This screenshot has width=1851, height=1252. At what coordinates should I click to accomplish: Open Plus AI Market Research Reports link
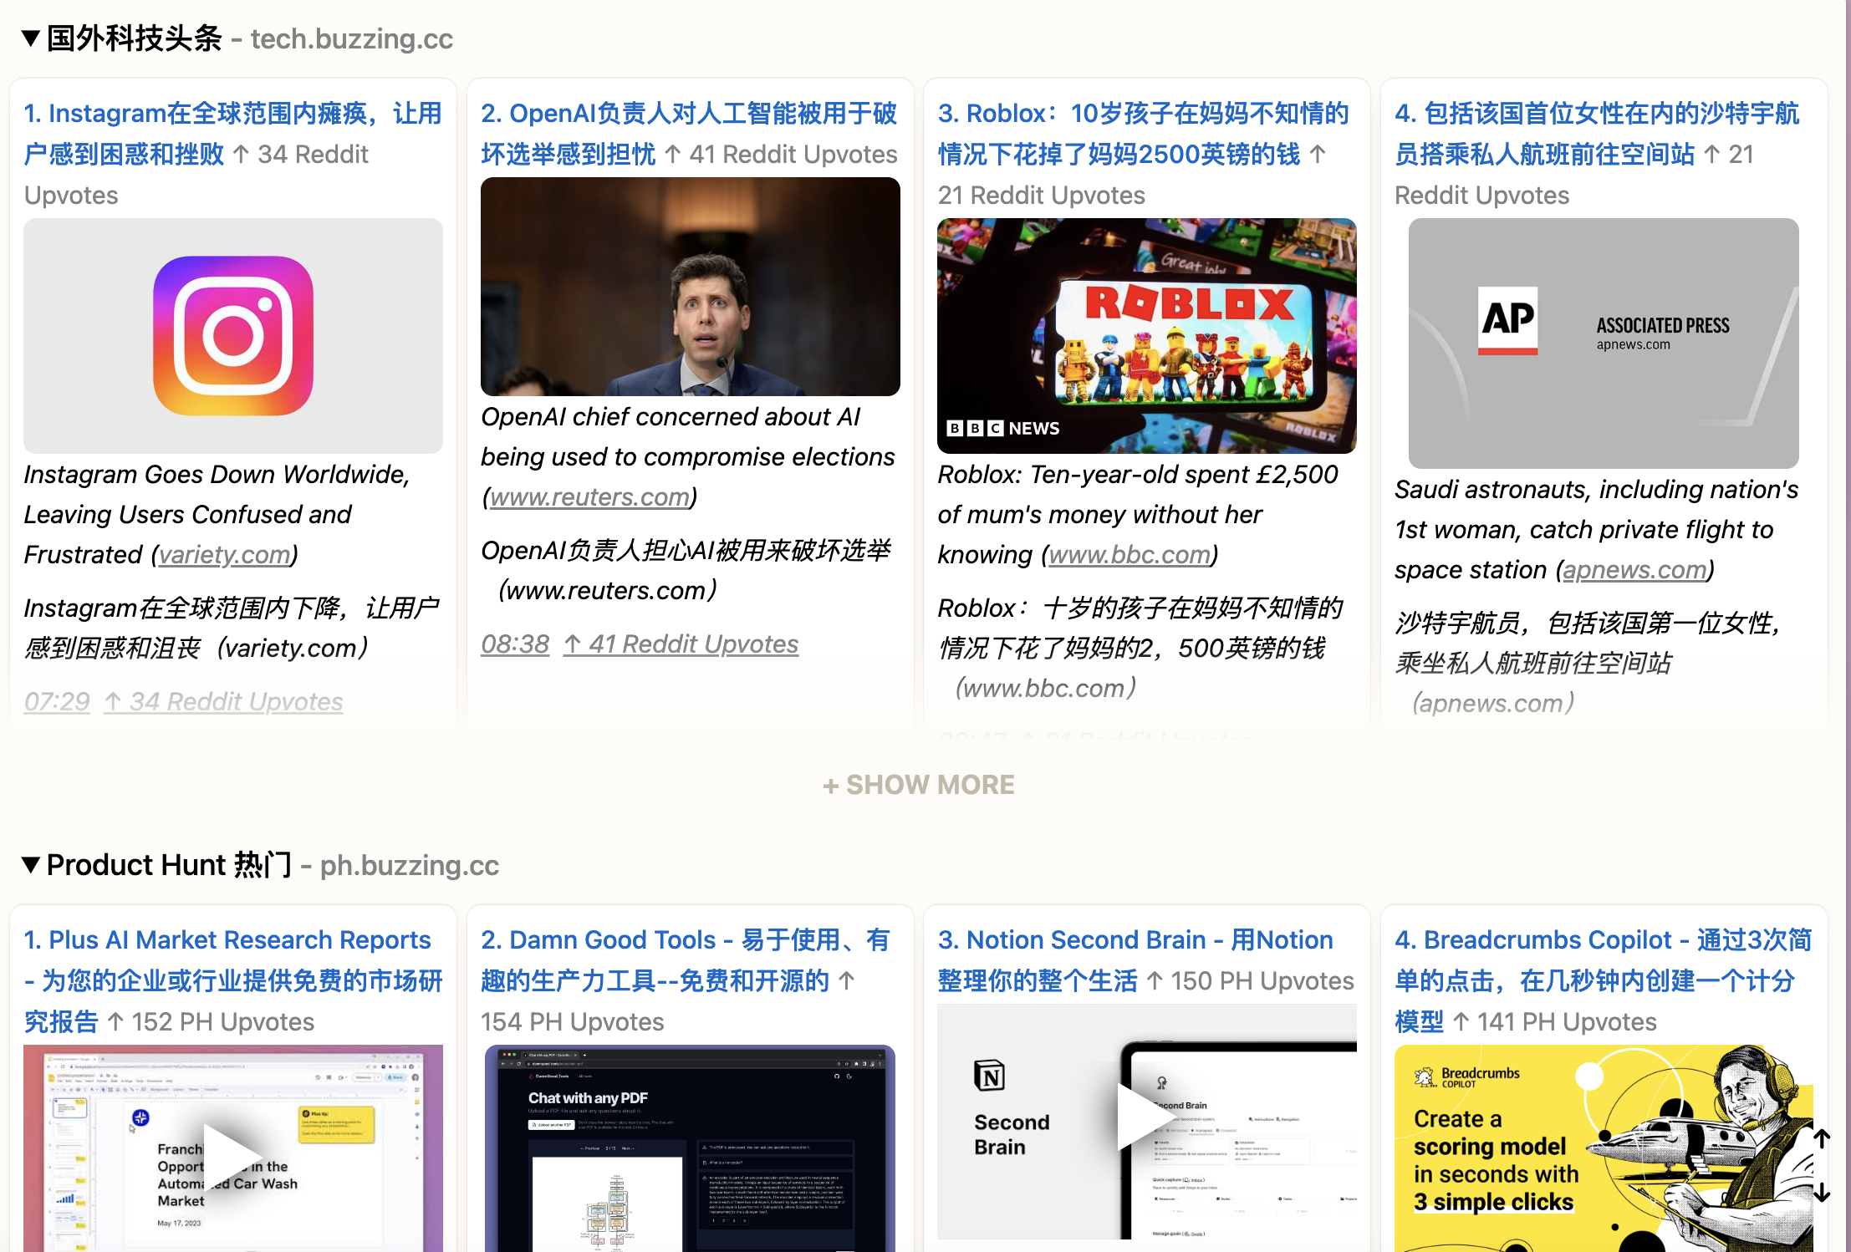pyautogui.click(x=232, y=980)
